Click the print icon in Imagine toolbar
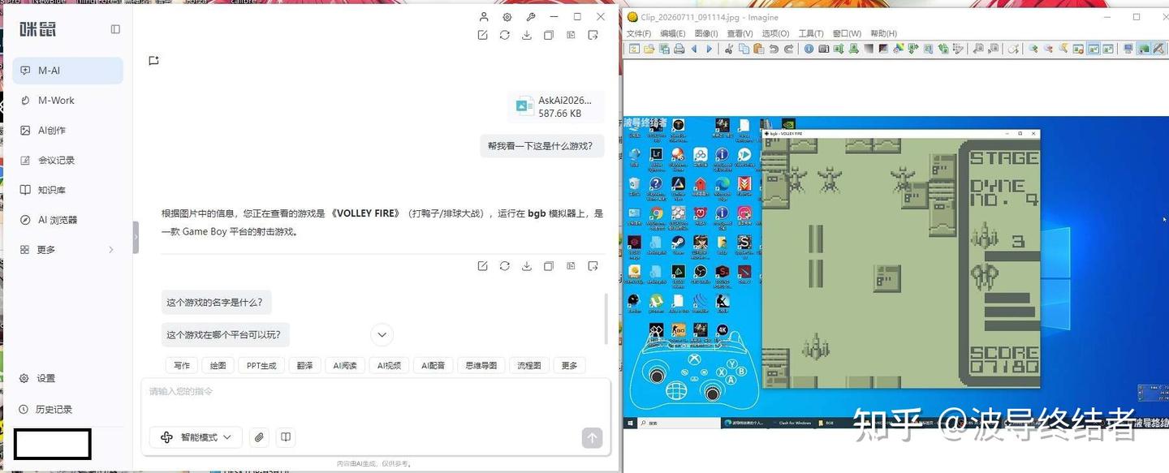The height and width of the screenshot is (473, 1169). [679, 49]
